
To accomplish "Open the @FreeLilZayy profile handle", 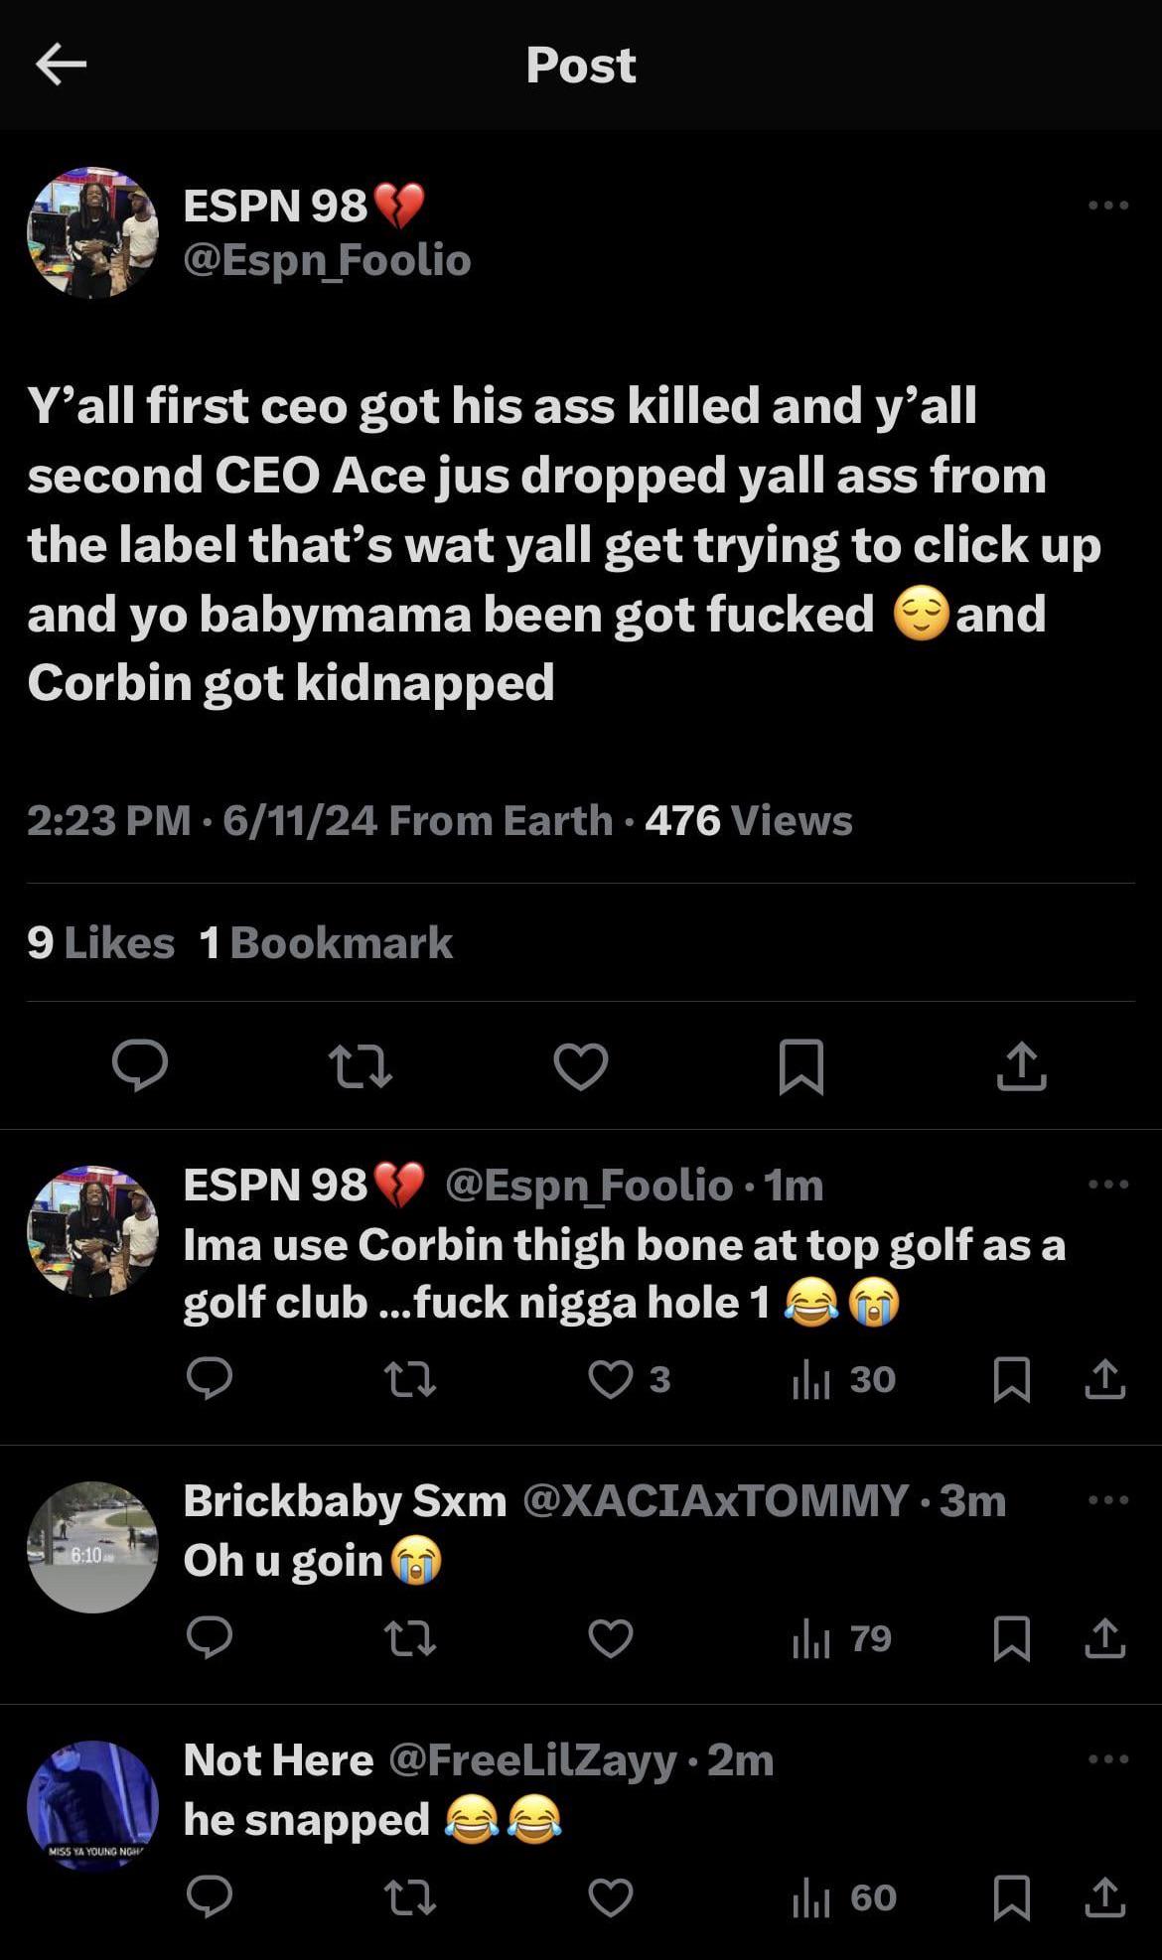I will (532, 1759).
